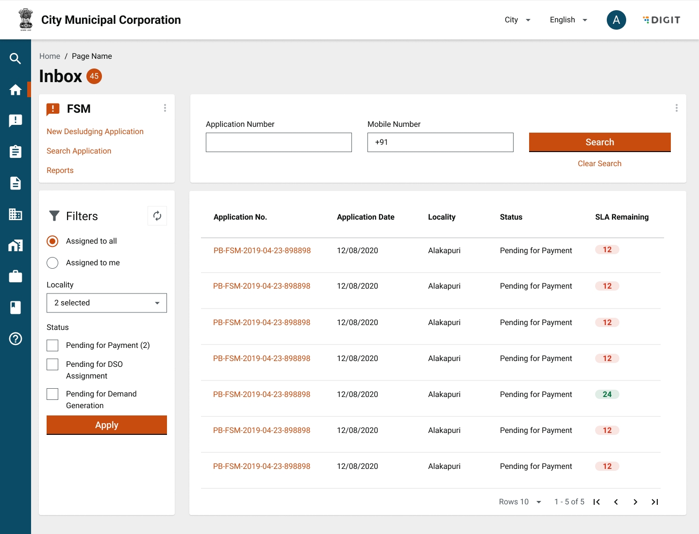Open the help question mark icon

click(x=16, y=339)
